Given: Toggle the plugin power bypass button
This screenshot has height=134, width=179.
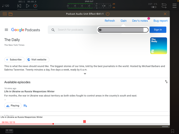Looking at the screenshot, I should (x=108, y=14).
